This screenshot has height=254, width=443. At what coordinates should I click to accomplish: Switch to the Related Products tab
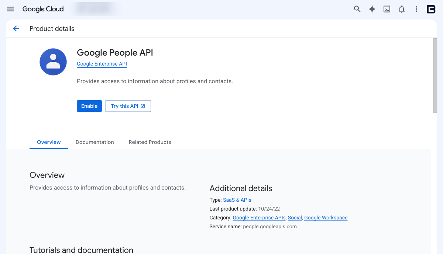pyautogui.click(x=150, y=142)
